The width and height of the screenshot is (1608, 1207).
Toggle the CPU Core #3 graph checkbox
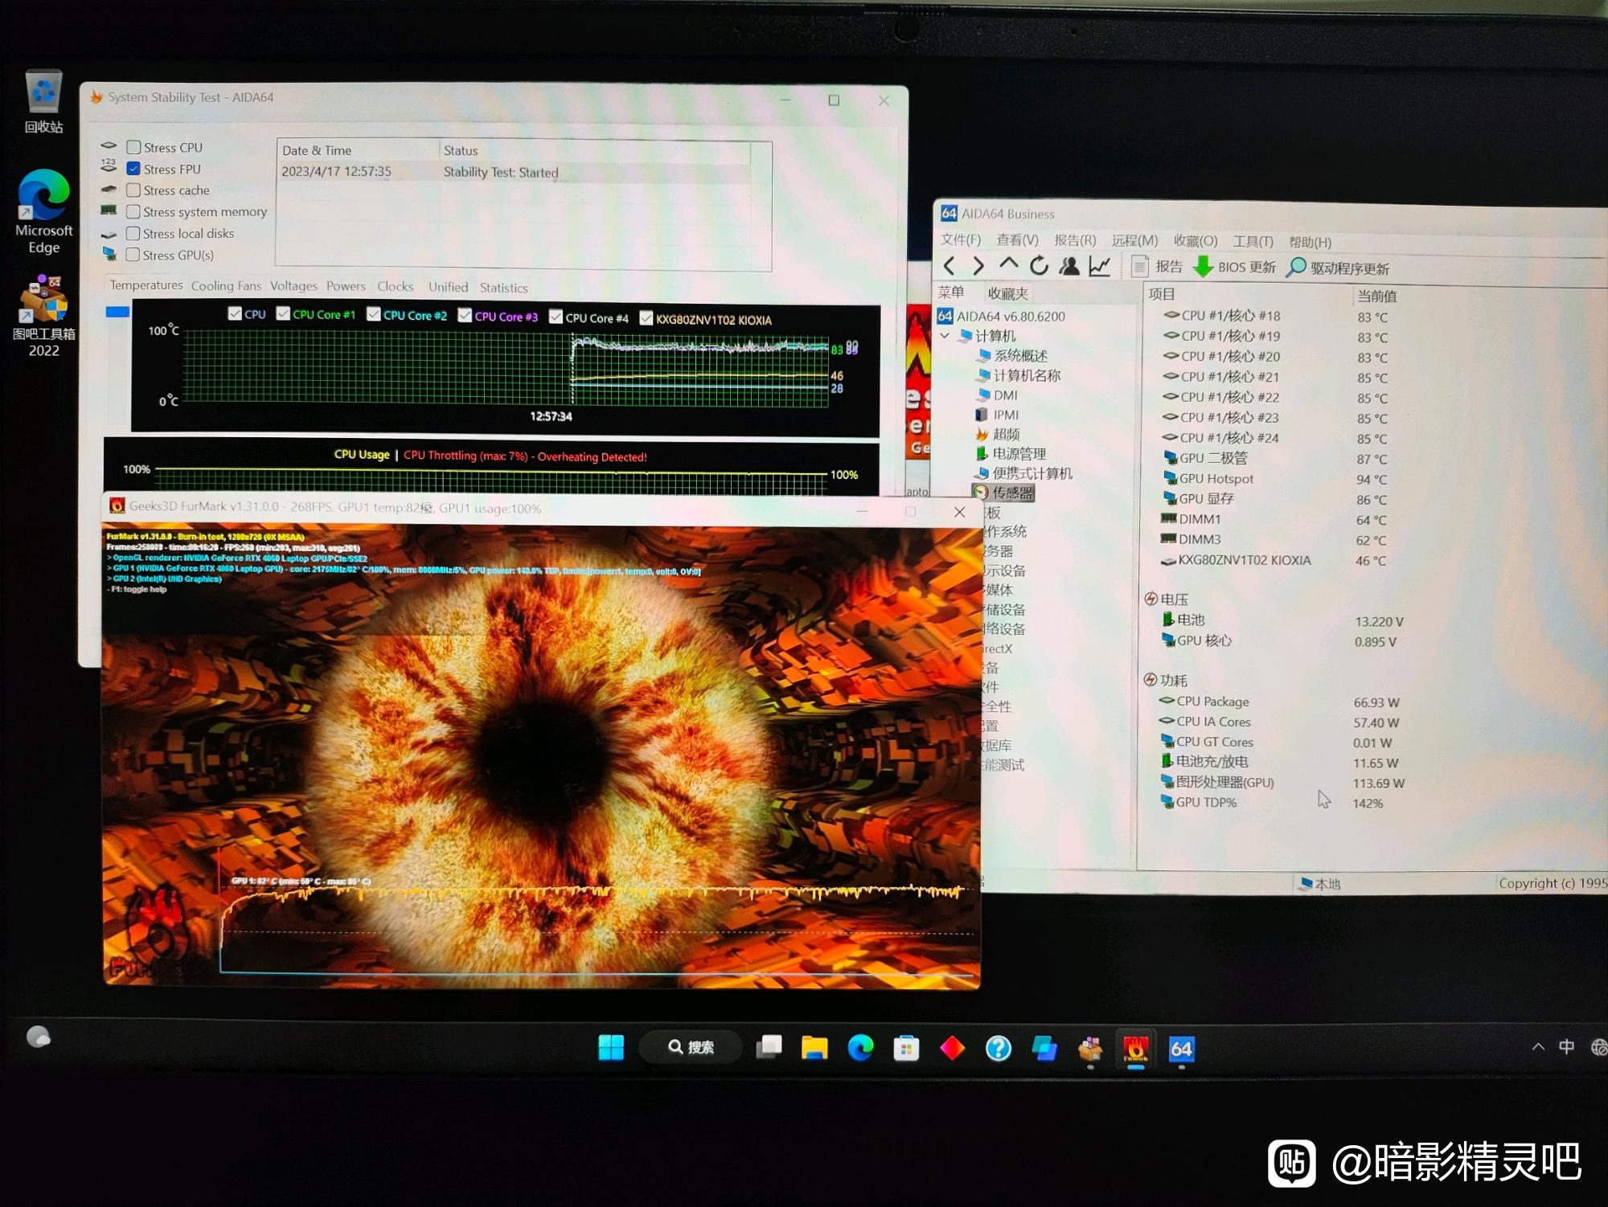click(x=465, y=315)
